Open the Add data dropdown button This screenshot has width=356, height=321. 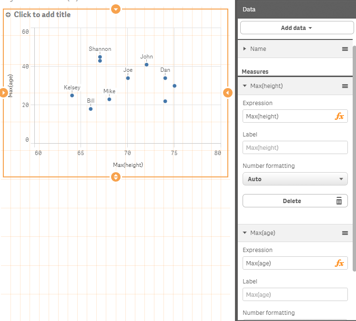click(x=296, y=28)
